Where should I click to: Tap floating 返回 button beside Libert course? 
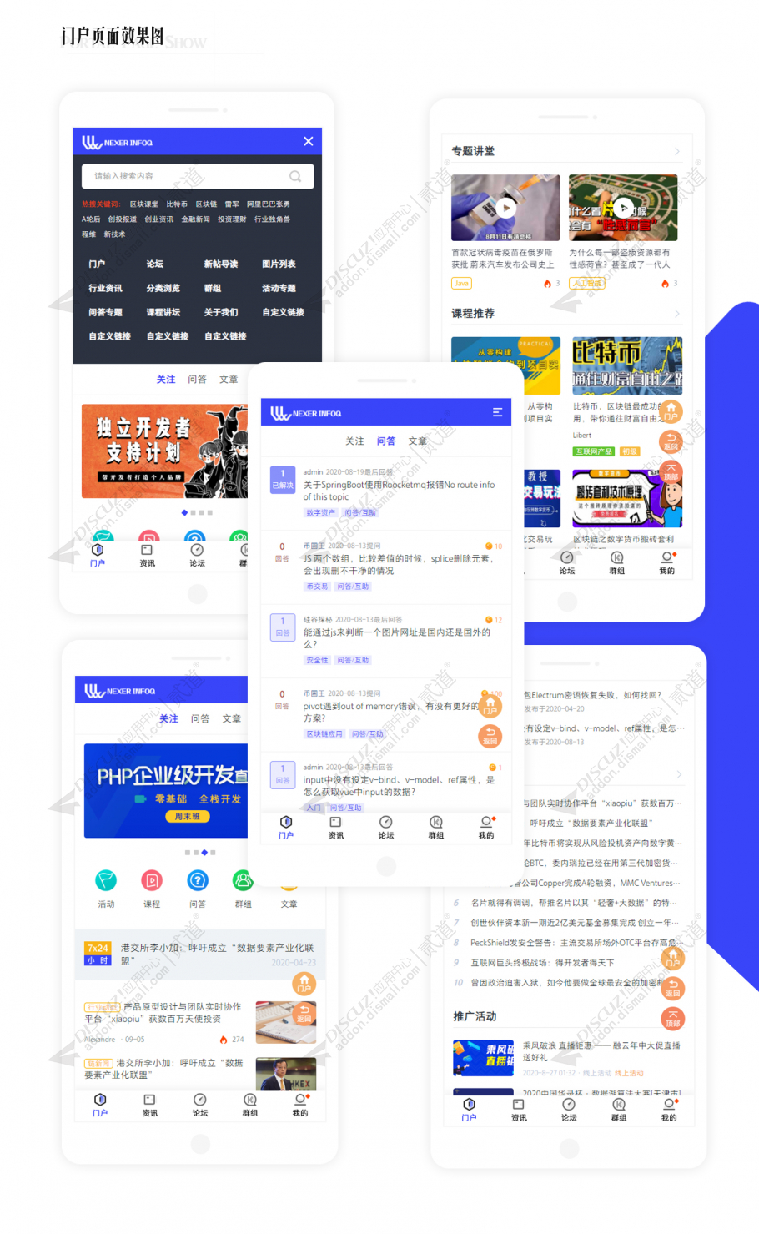[671, 442]
